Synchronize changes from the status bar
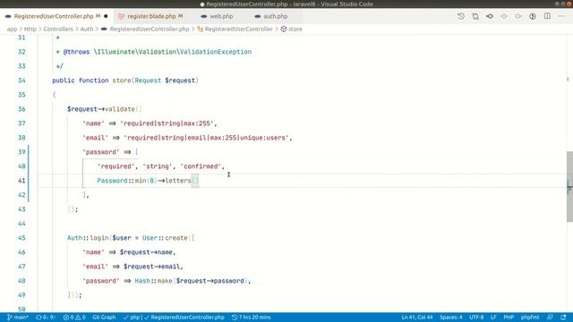The height and width of the screenshot is (322, 573). point(46,318)
